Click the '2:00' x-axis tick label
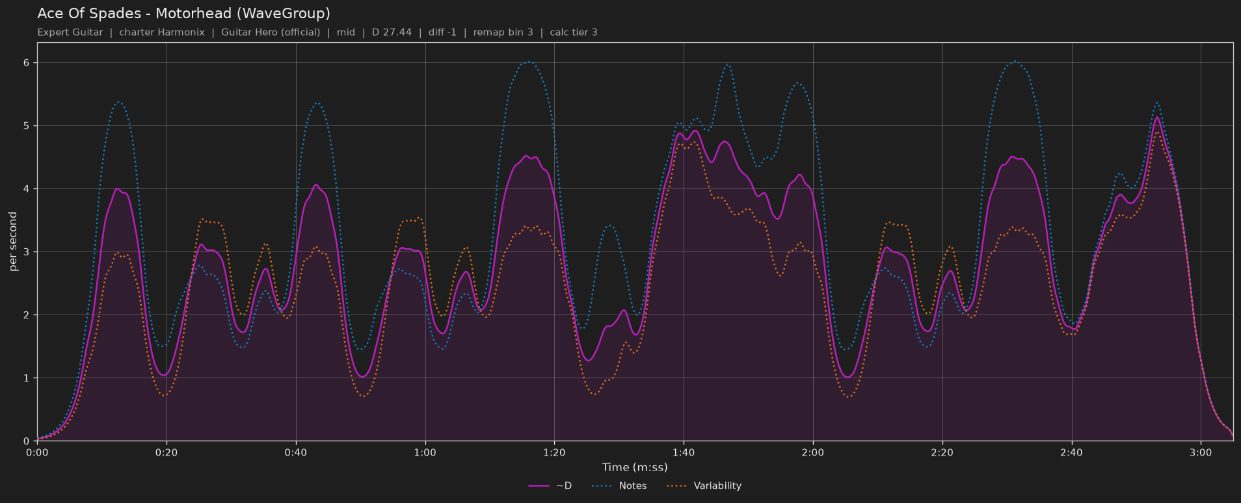1241x503 pixels. [813, 452]
